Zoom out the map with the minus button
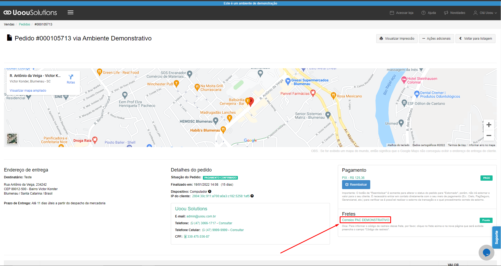501x266 pixels. (x=489, y=135)
